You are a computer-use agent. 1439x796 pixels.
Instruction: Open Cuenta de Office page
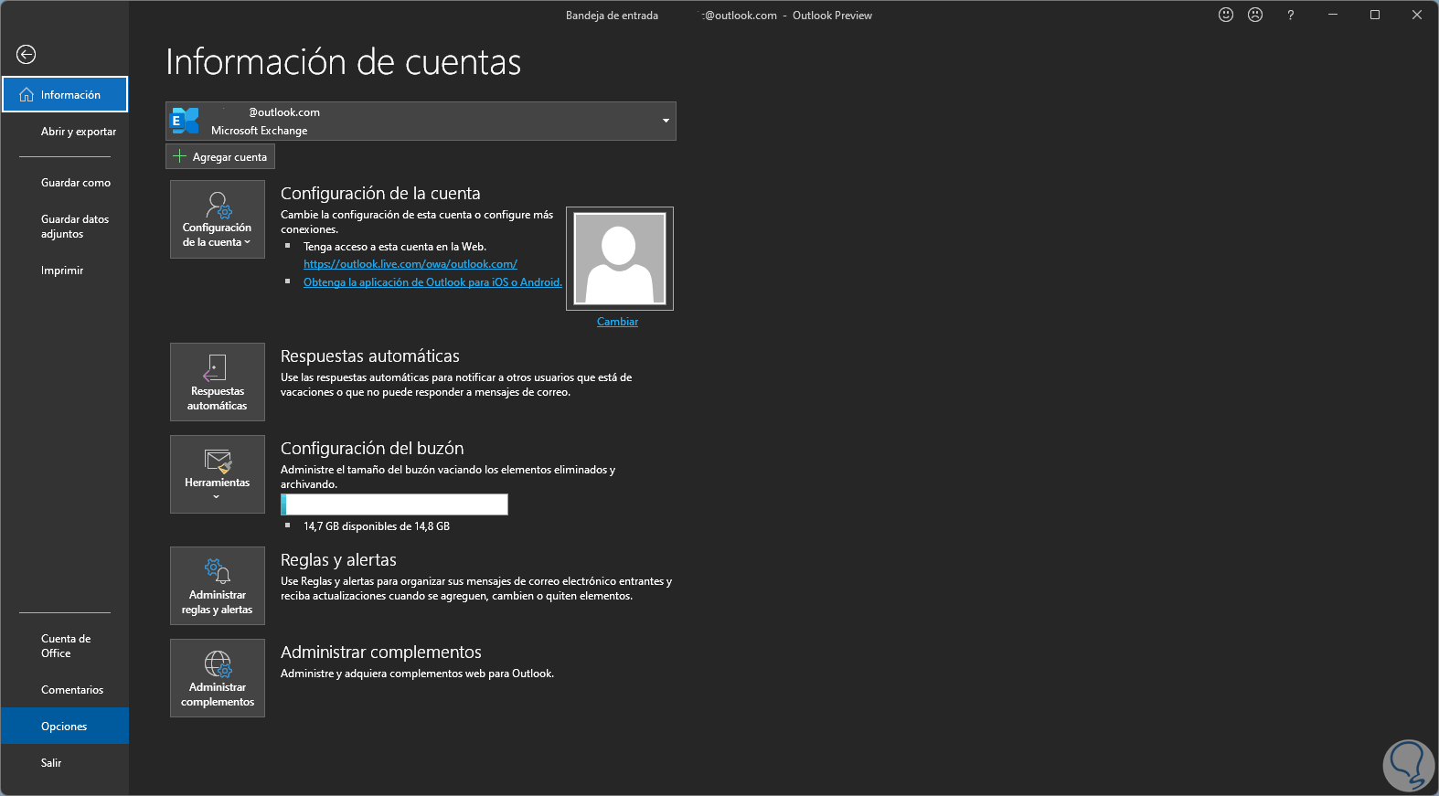[x=66, y=646]
